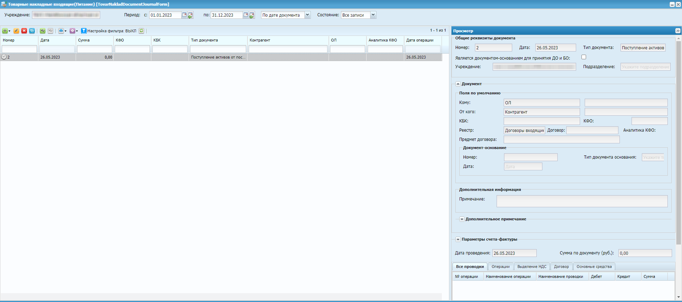Click the red Delete icon

[x=24, y=31]
